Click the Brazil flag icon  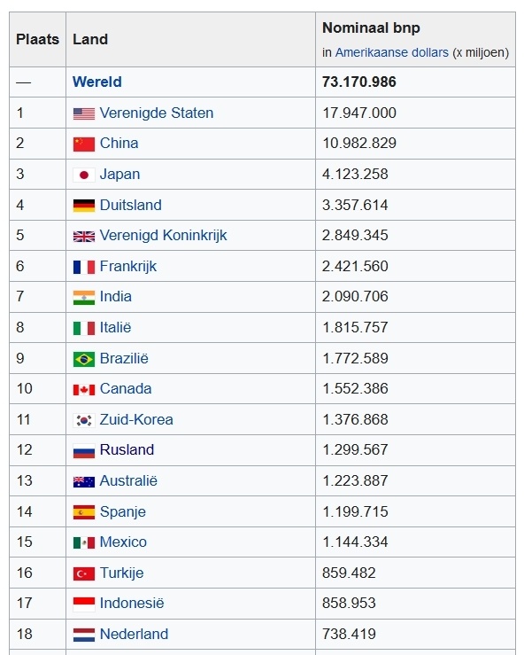point(84,359)
